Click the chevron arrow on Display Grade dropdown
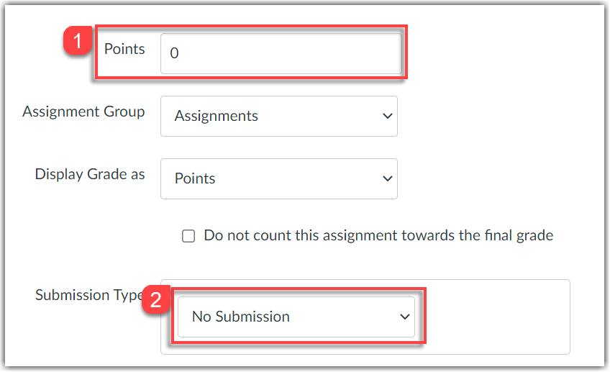This screenshot has height=372, width=610. 387,178
